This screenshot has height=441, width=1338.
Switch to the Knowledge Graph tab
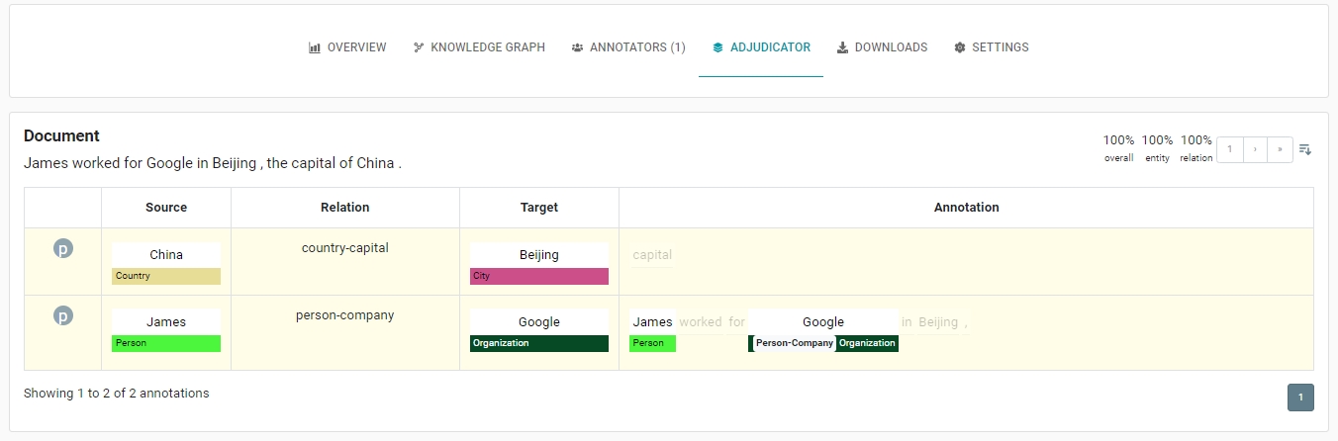coord(479,47)
